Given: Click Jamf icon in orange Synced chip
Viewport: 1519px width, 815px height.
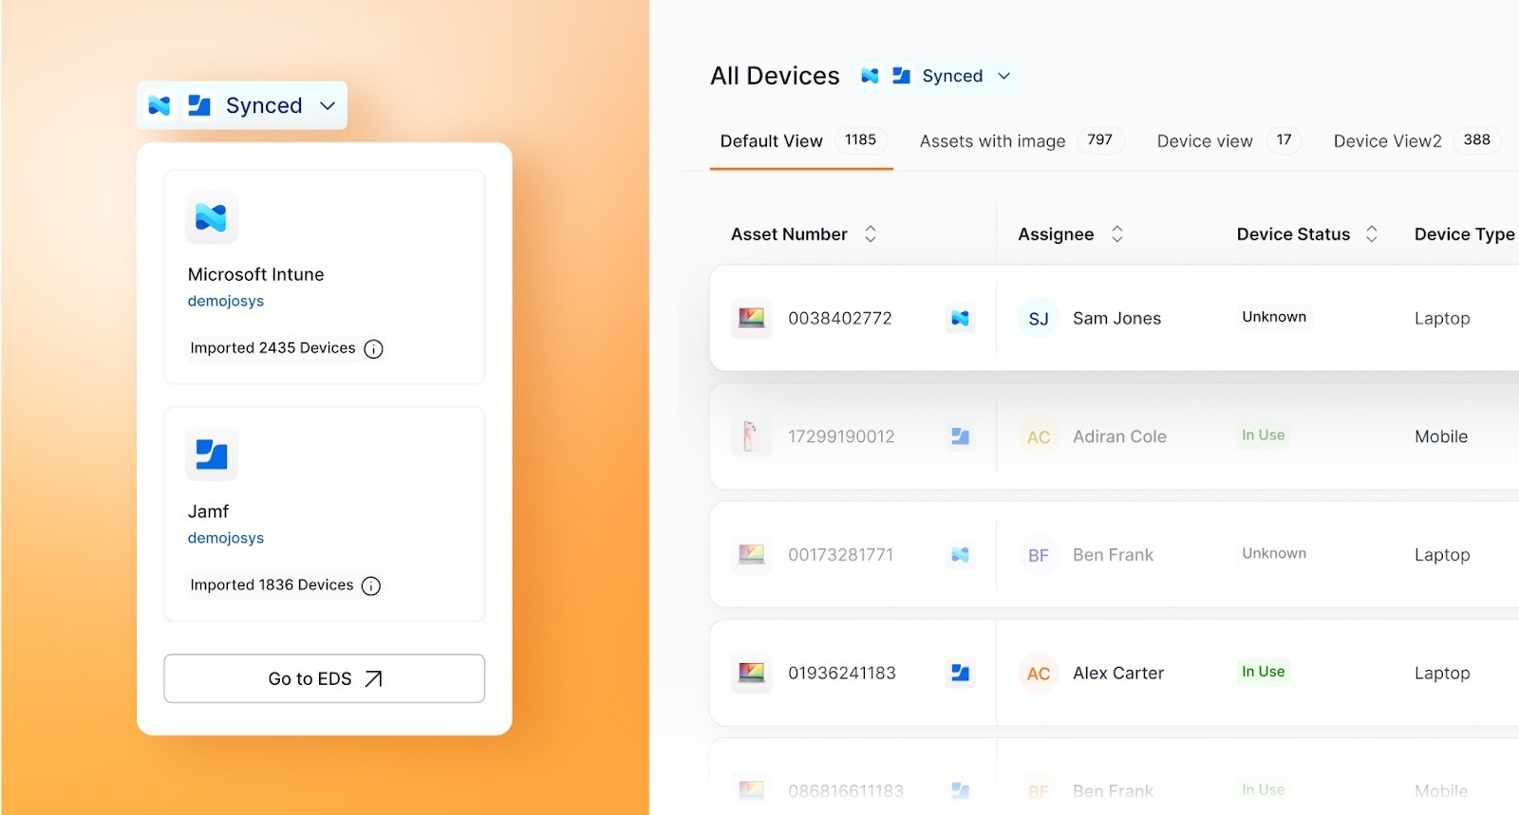Looking at the screenshot, I should point(198,105).
